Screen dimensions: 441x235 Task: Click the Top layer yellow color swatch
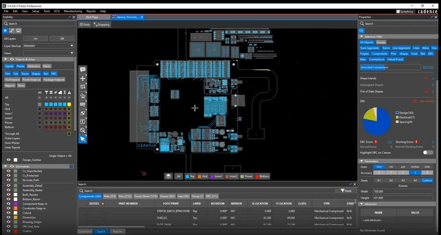pos(69,104)
